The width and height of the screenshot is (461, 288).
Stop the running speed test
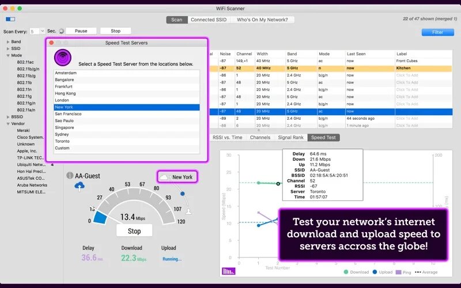[134, 231]
